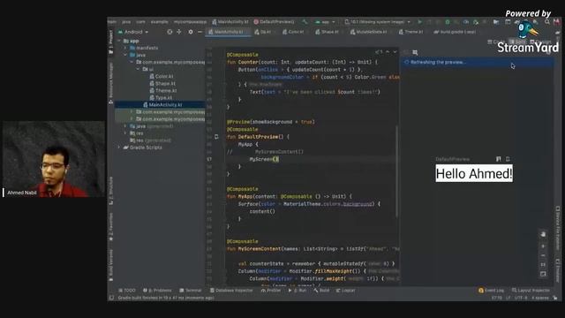Click UTF-8 encoding in status bar

[x=521, y=298]
